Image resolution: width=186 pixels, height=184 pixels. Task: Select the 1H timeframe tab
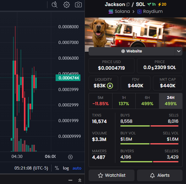[x=124, y=101]
